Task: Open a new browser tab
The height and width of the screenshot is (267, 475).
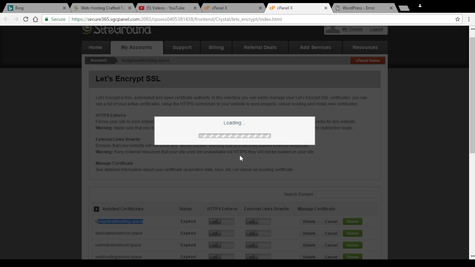Action: coord(404,8)
